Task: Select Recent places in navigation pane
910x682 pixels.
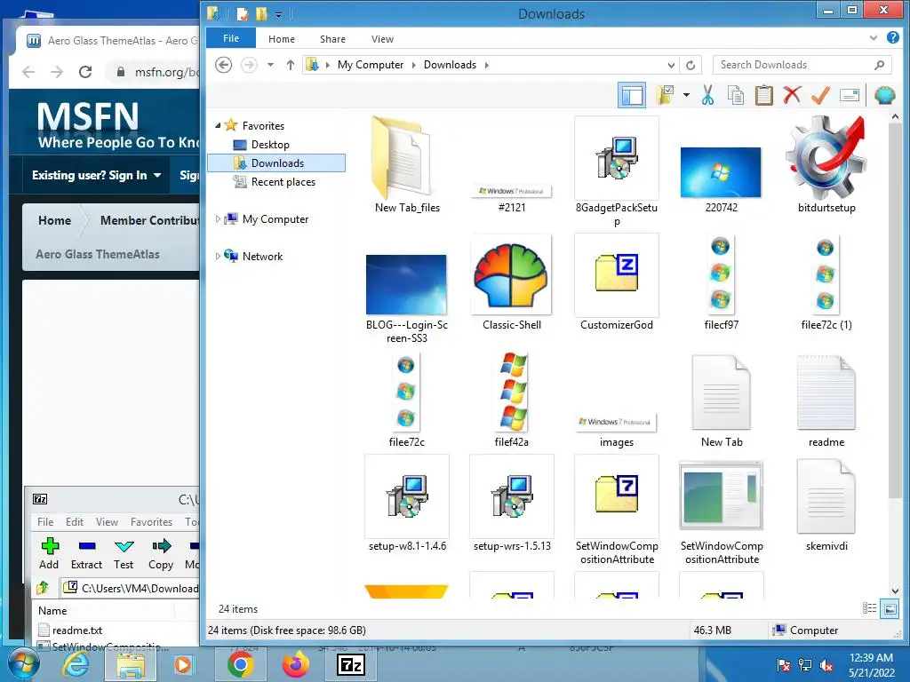Action: (283, 181)
